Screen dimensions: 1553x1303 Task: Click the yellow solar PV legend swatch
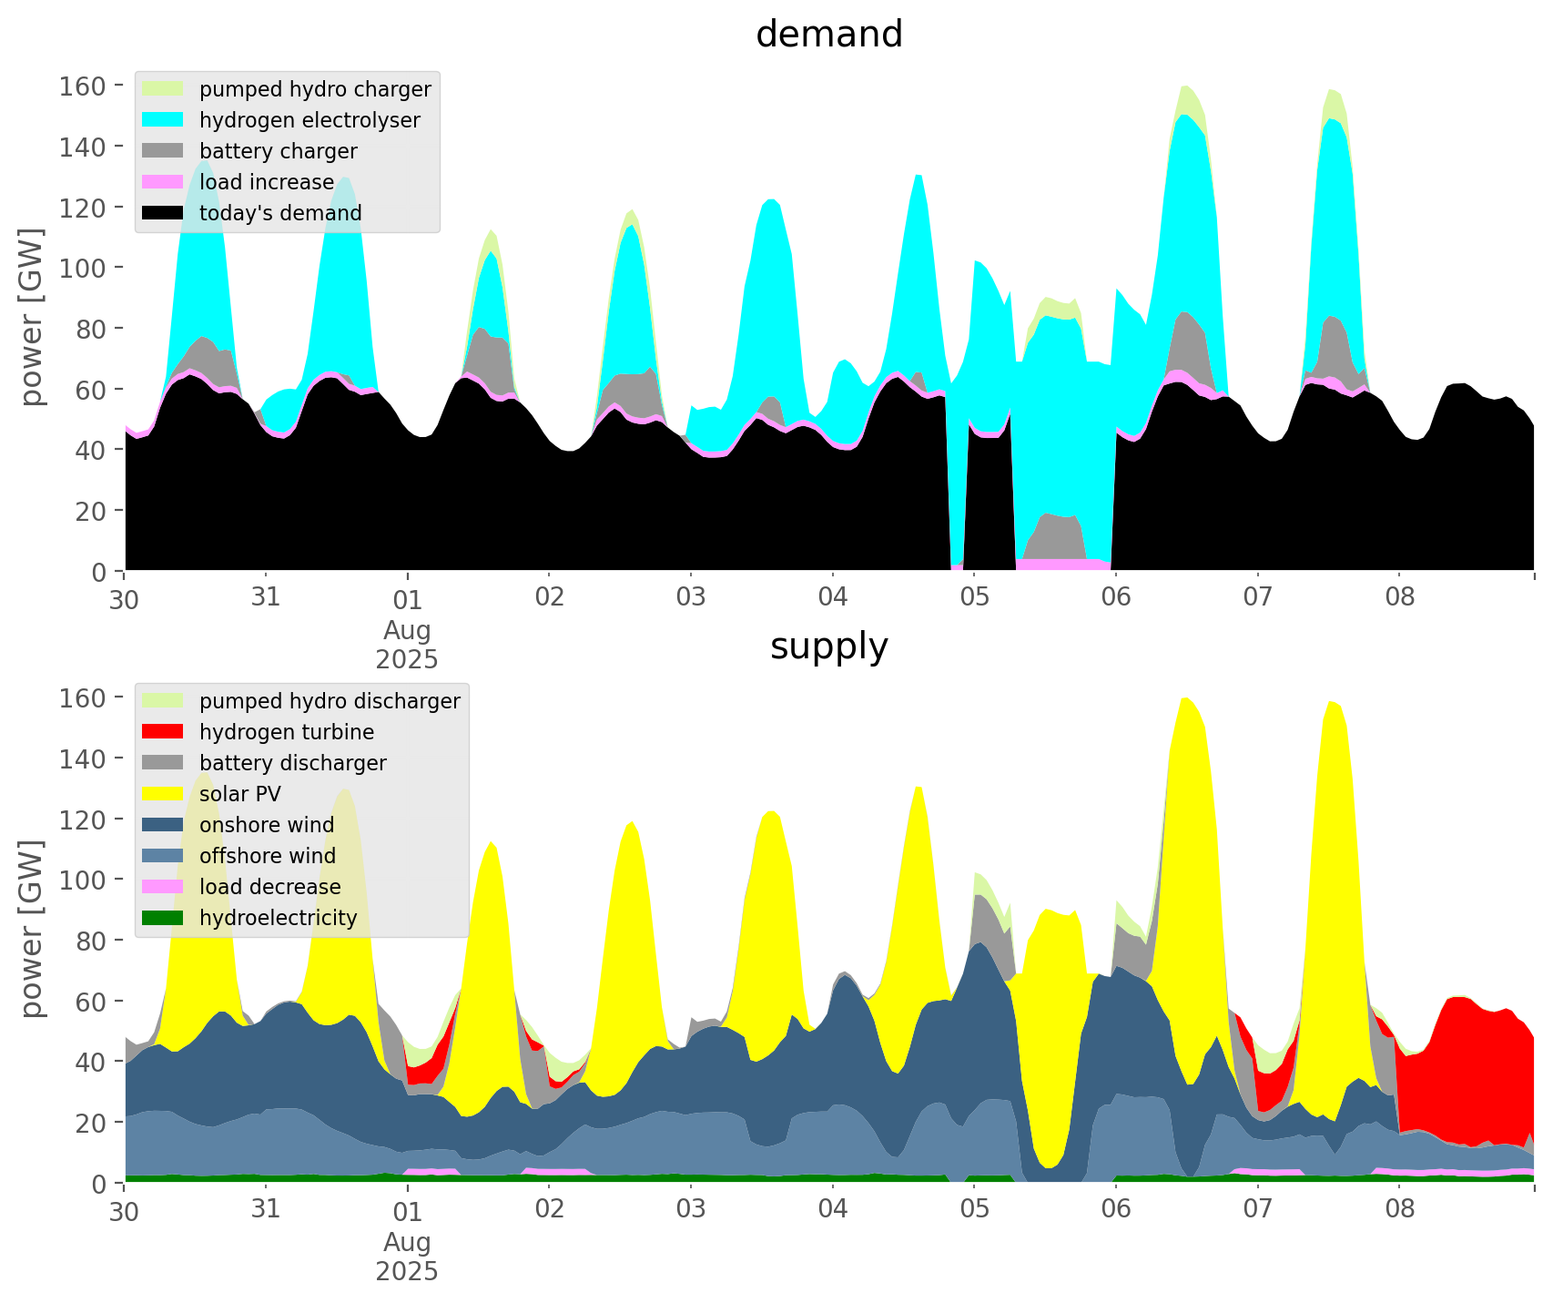coord(163,794)
